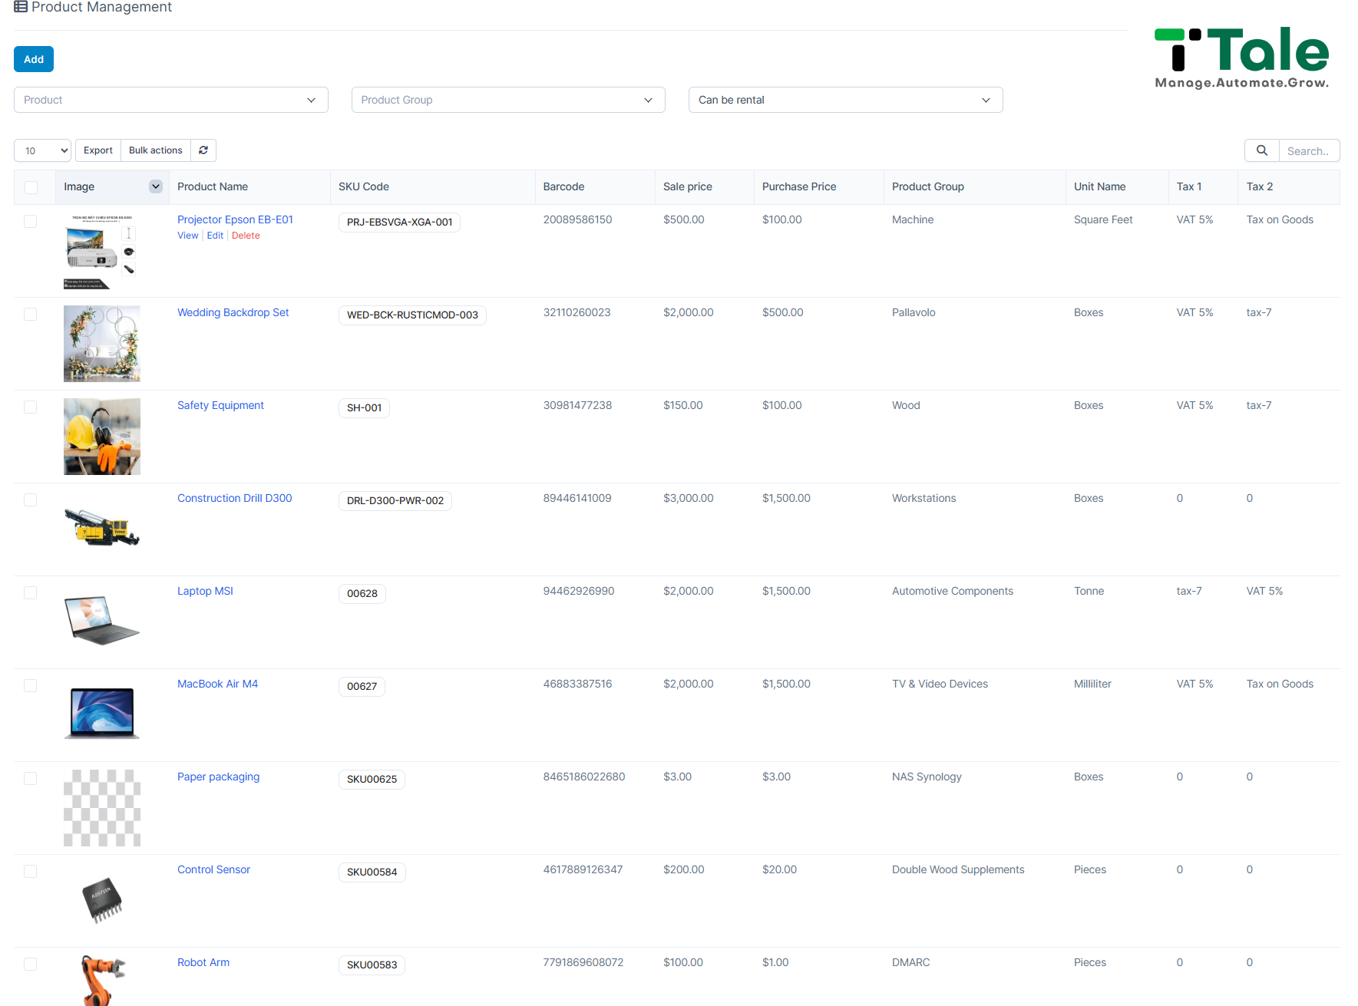This screenshot has height=1006, width=1358.
Task: Open the Can be rental dropdown
Action: 846,100
